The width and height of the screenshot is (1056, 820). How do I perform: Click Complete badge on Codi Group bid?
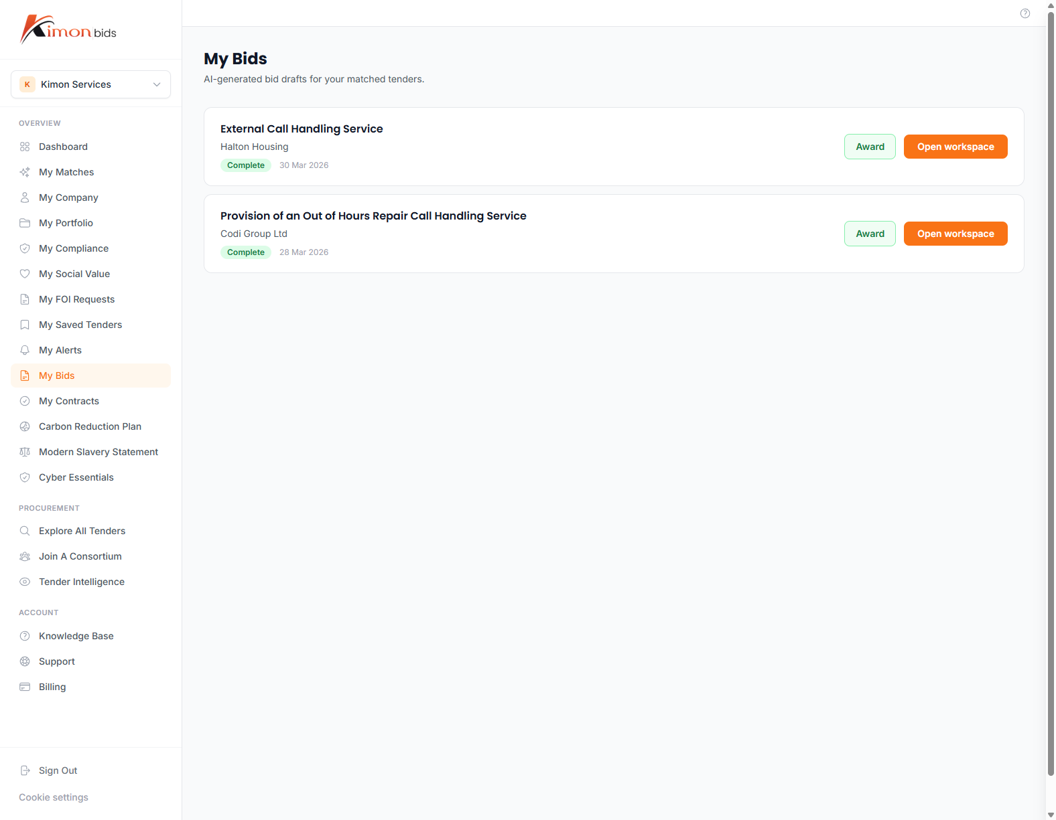point(246,252)
